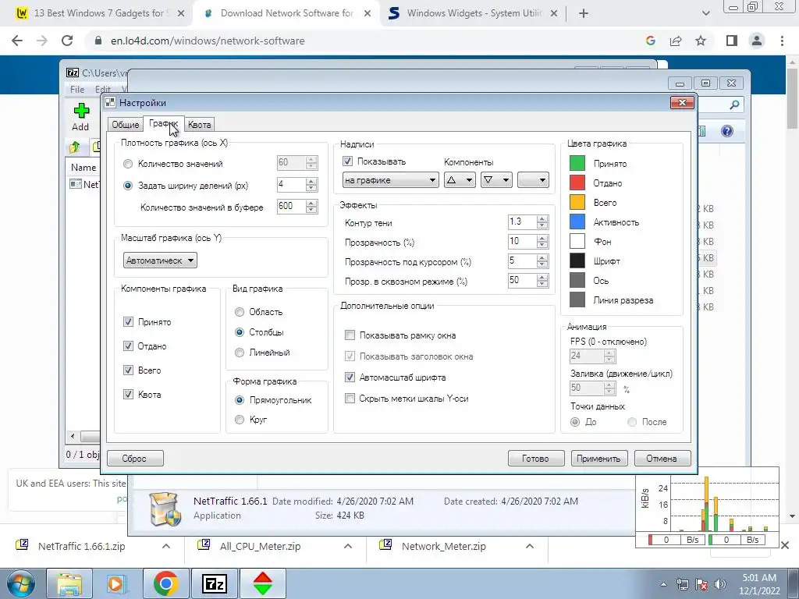Image resolution: width=799 pixels, height=599 pixels.
Task: Click the search magnifier in Explorer window
Action: point(734,105)
